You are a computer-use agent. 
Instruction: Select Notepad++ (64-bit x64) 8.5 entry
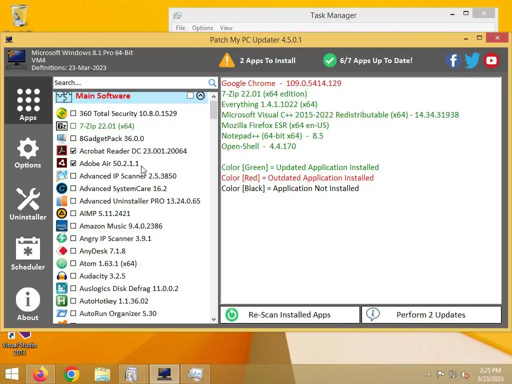point(272,136)
